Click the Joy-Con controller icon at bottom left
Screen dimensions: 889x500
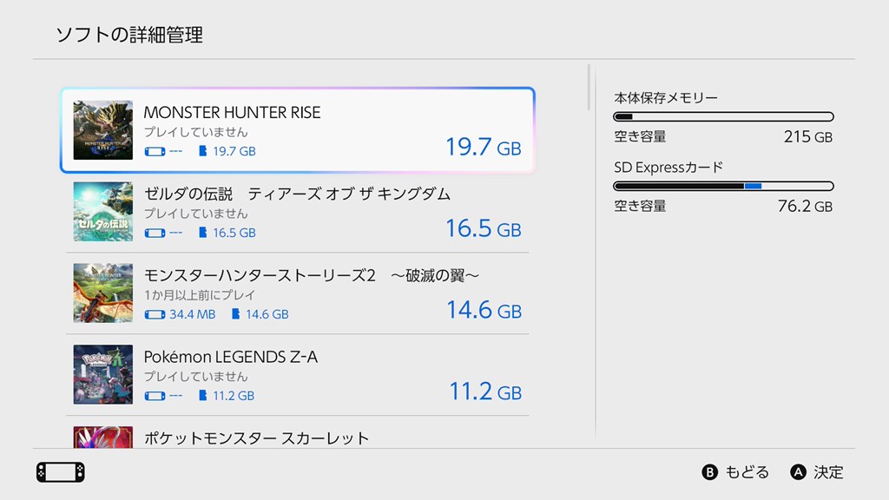[x=60, y=472]
